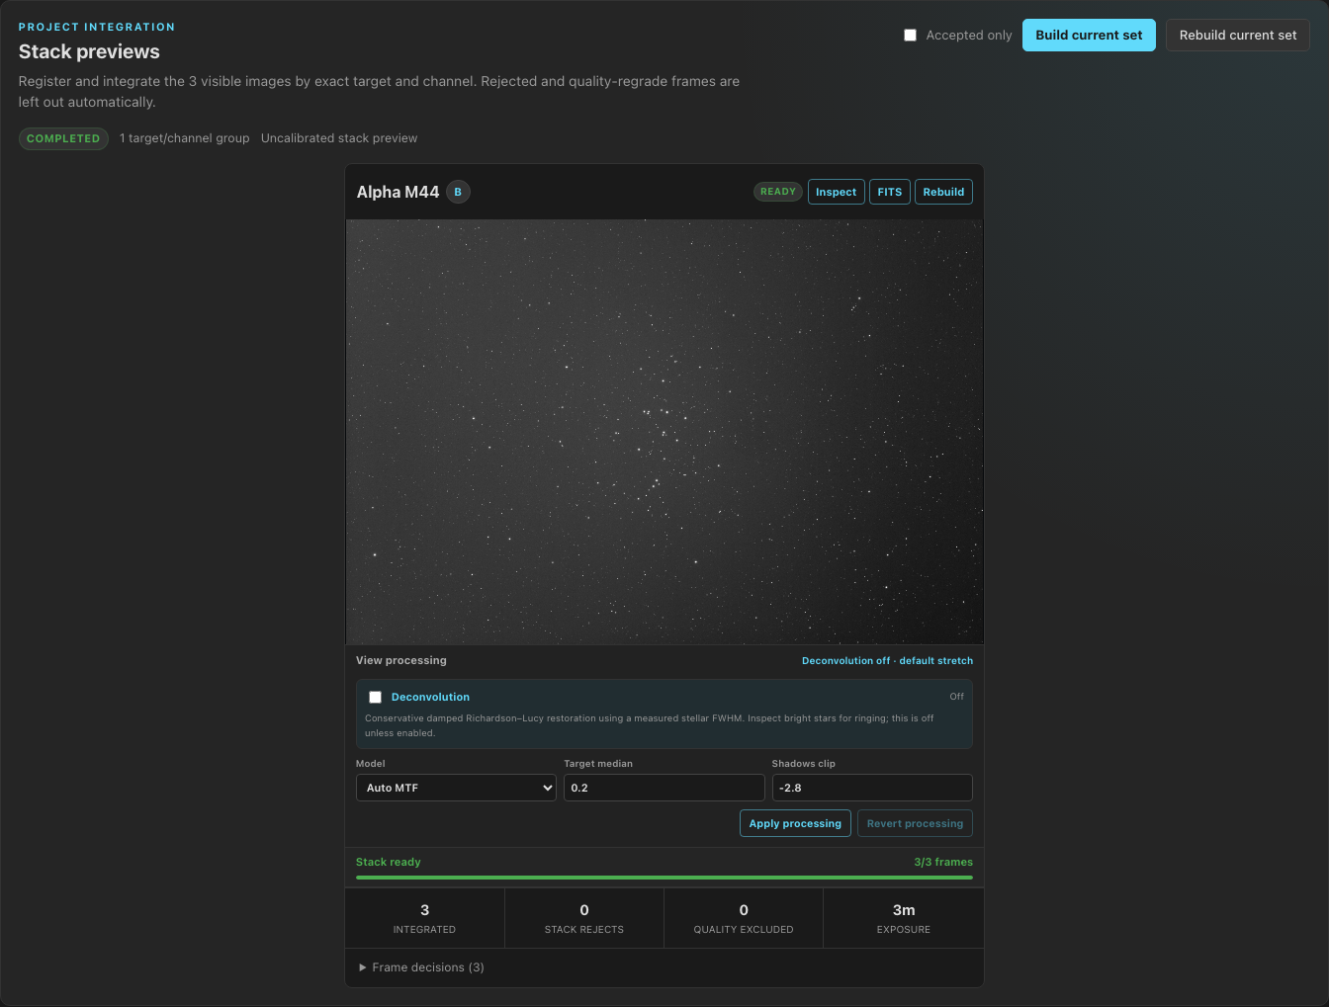1329x1007 pixels.
Task: Toggle the Deconvolution checkbox on
Action: [x=376, y=697]
